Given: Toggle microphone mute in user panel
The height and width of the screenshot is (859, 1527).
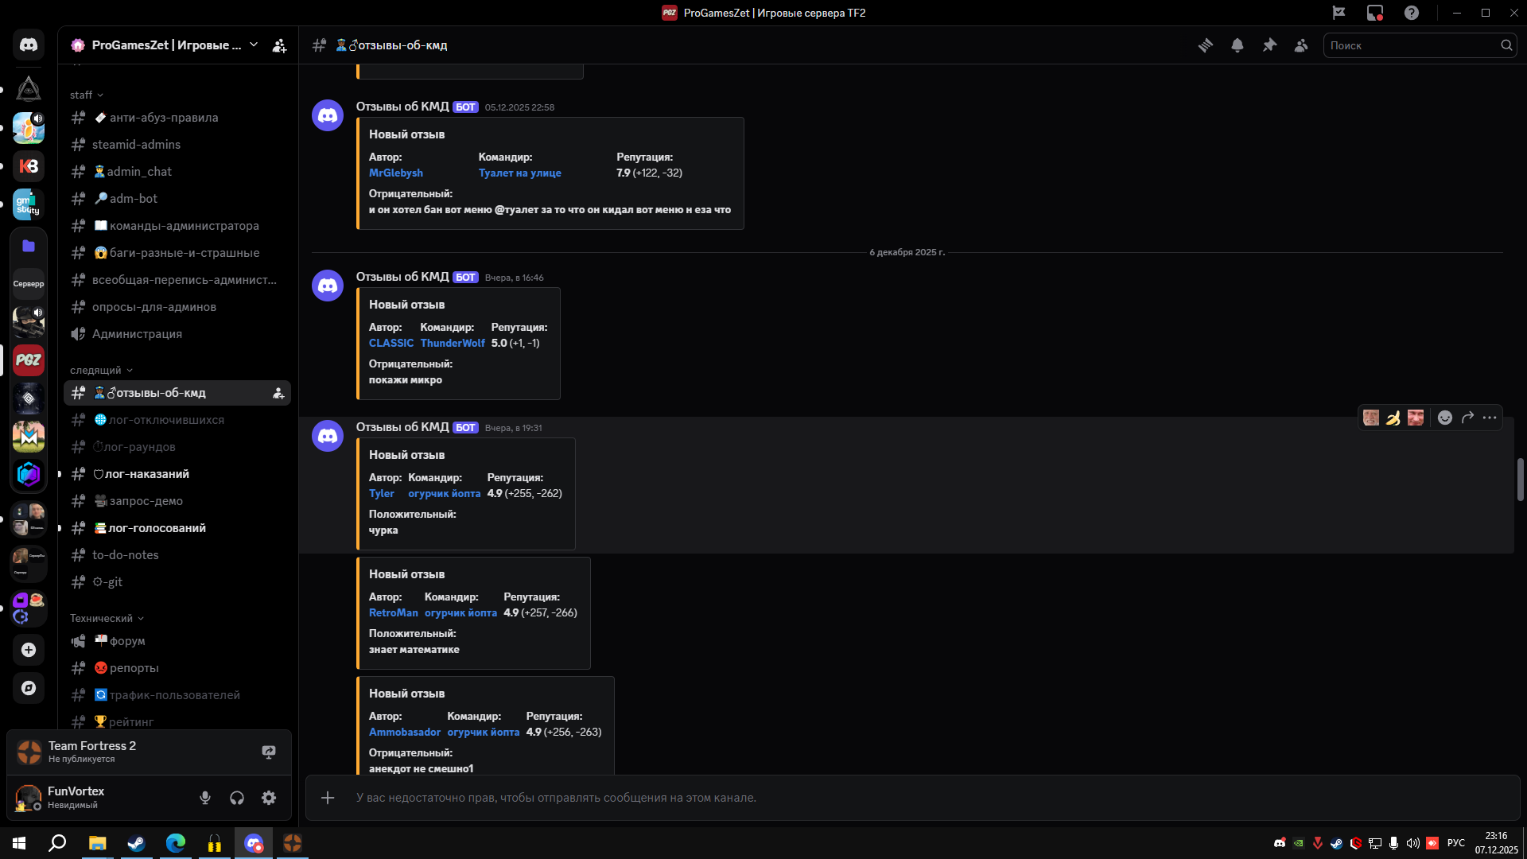Looking at the screenshot, I should pos(205,798).
